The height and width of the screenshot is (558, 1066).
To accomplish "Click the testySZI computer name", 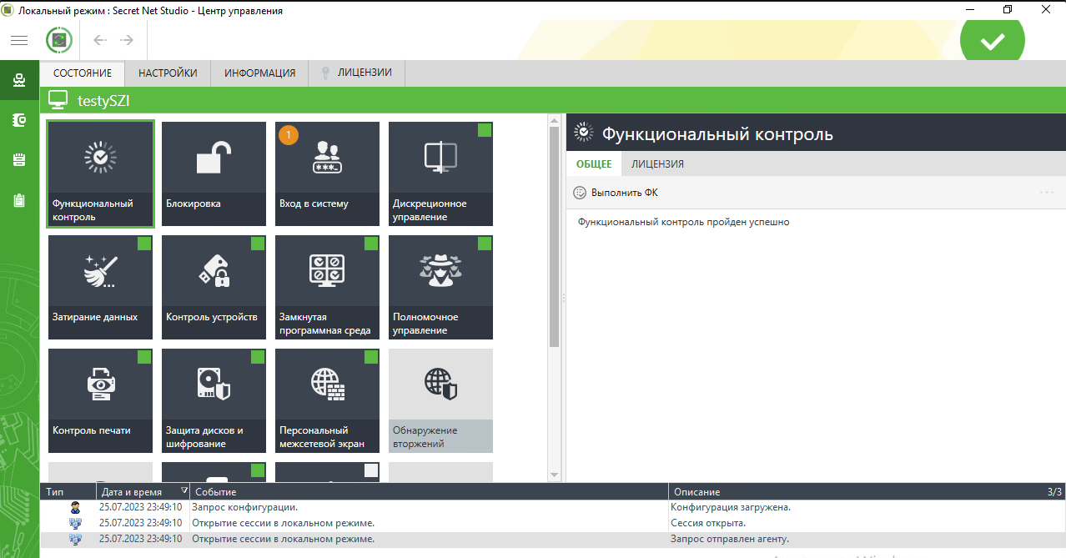I will [x=103, y=100].
